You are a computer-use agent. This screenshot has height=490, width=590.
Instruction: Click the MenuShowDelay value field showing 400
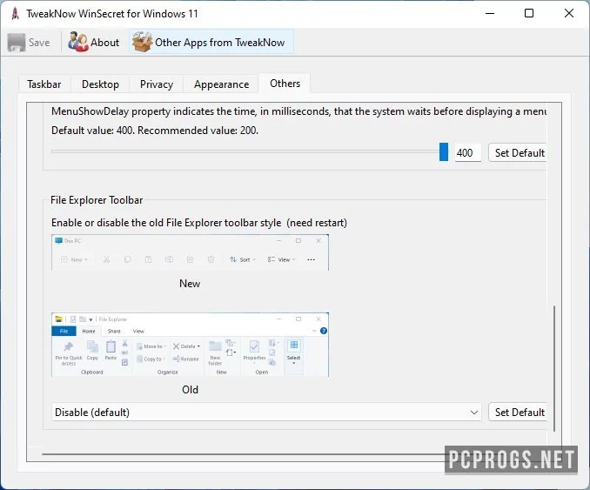467,152
